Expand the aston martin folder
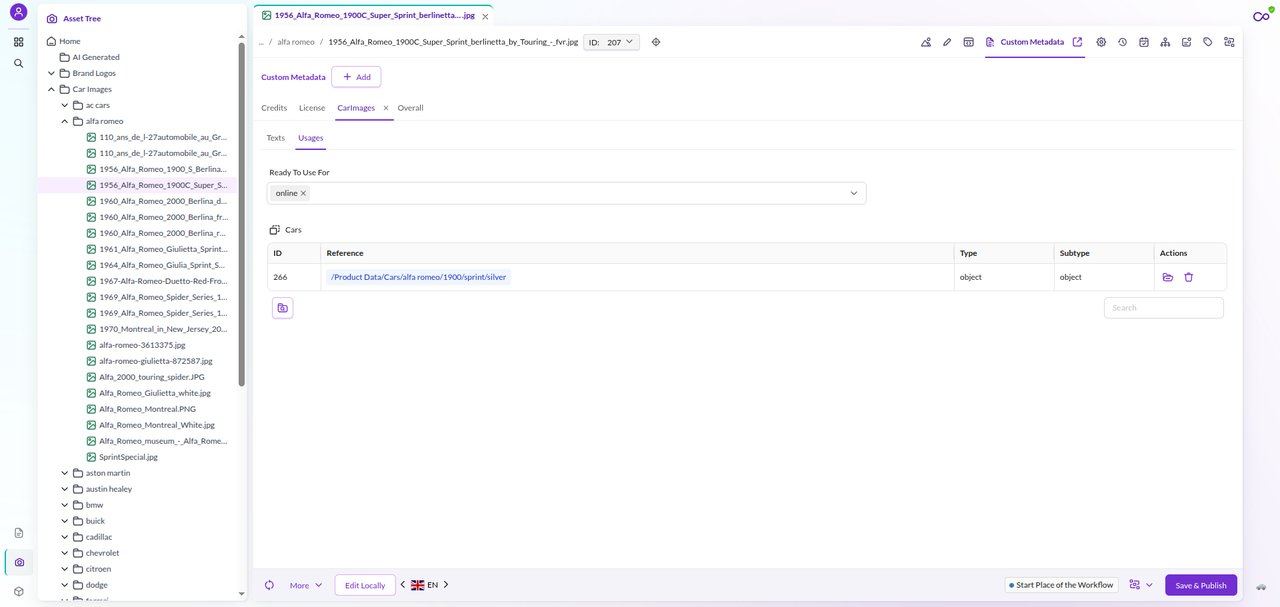 (x=65, y=473)
